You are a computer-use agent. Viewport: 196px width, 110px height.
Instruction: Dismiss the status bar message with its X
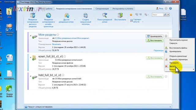pyautogui.click(x=170, y=107)
